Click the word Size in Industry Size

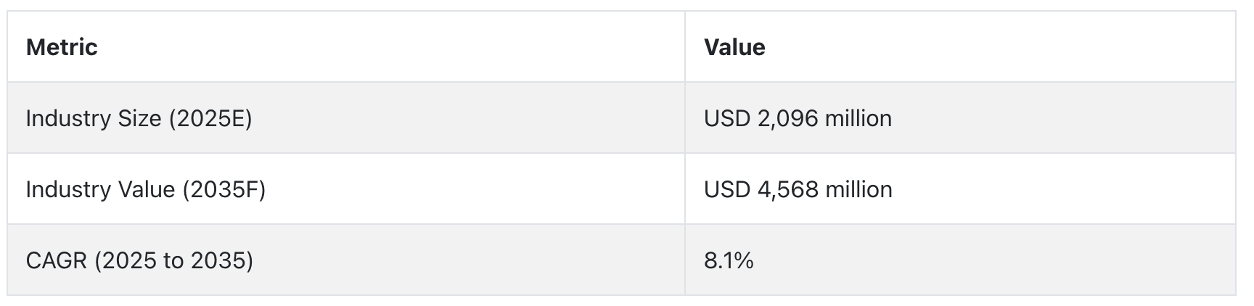138,118
